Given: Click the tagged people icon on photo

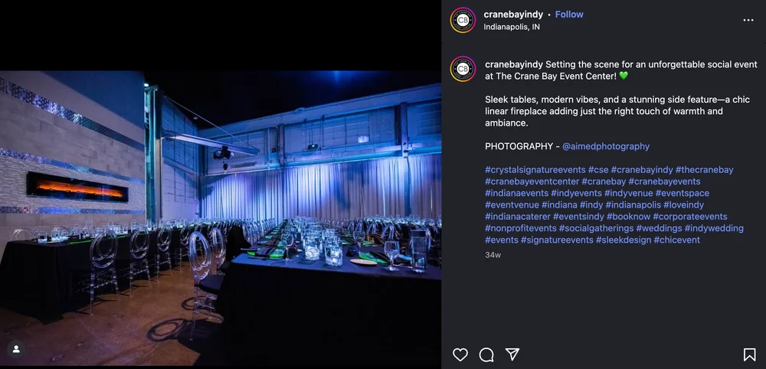Looking at the screenshot, I should click(x=16, y=349).
